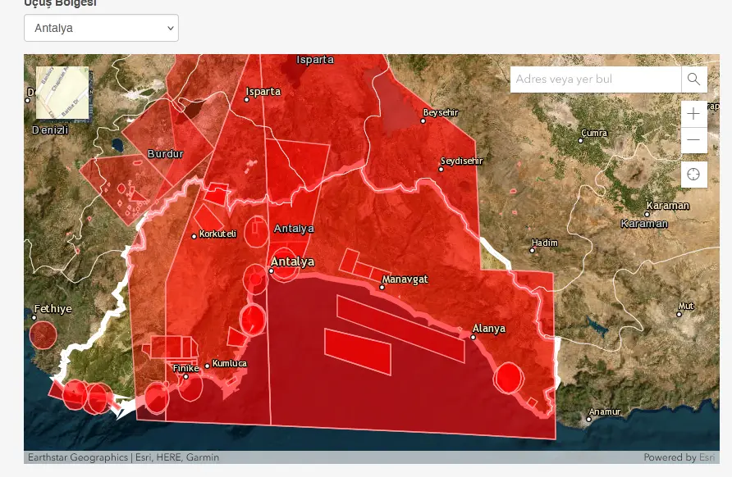Click the Korkuteli town label
Image resolution: width=732 pixels, height=477 pixels.
218,234
